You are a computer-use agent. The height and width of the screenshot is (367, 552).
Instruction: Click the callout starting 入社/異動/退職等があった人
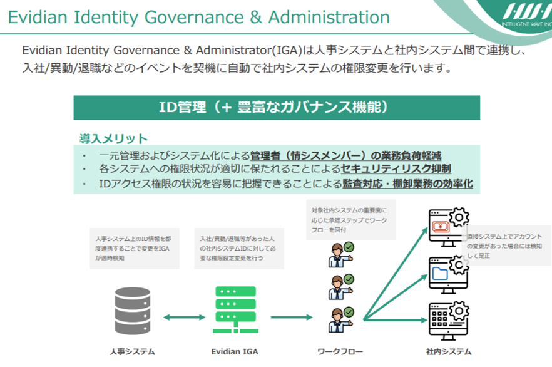point(239,248)
